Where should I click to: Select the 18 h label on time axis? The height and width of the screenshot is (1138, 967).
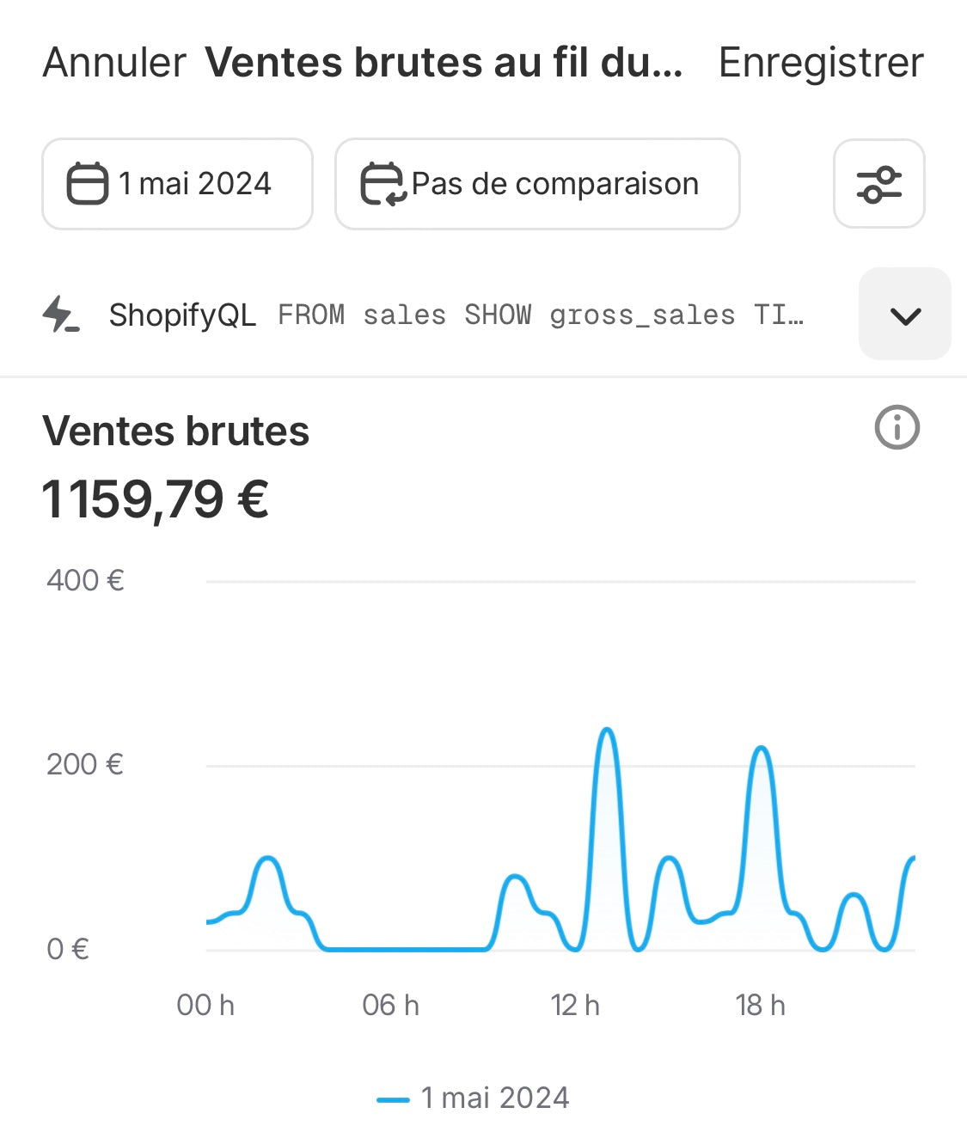(761, 1005)
